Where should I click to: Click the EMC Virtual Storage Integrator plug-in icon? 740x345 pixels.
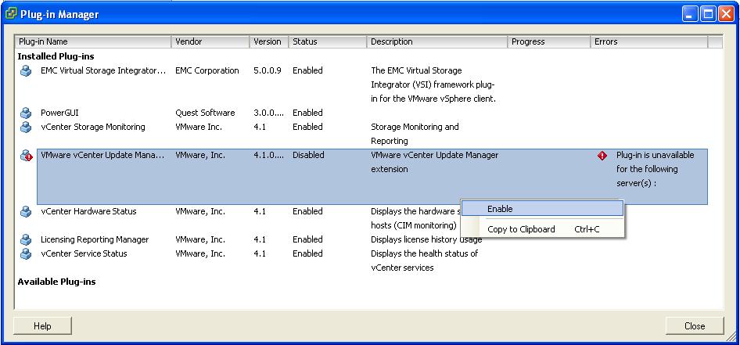[x=26, y=70]
